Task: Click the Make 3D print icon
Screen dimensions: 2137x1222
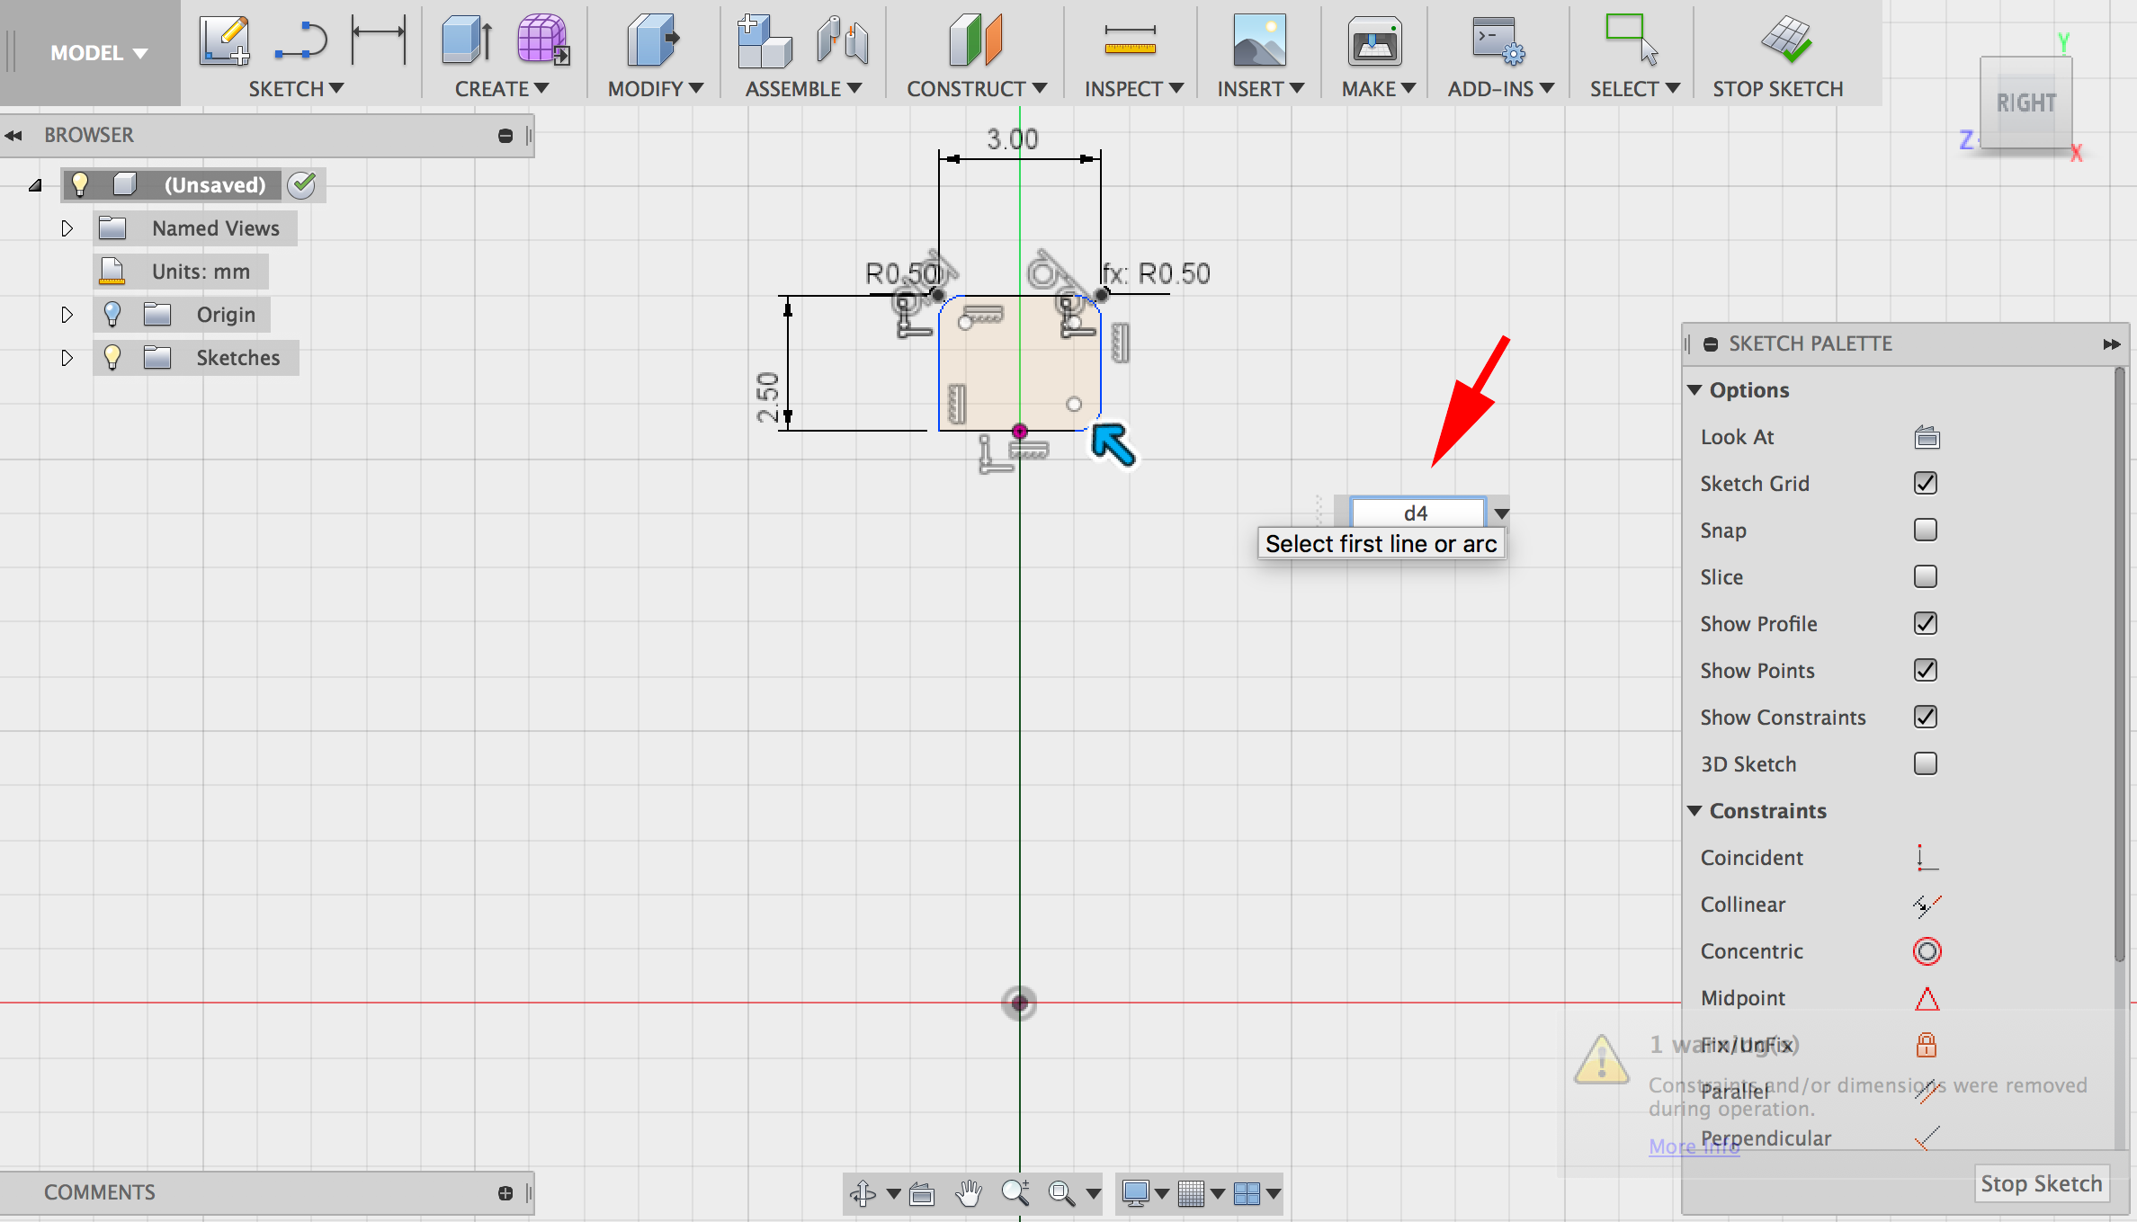Action: [x=1374, y=41]
